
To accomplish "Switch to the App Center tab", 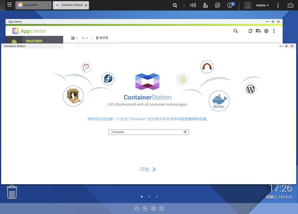I will pos(33,5).
